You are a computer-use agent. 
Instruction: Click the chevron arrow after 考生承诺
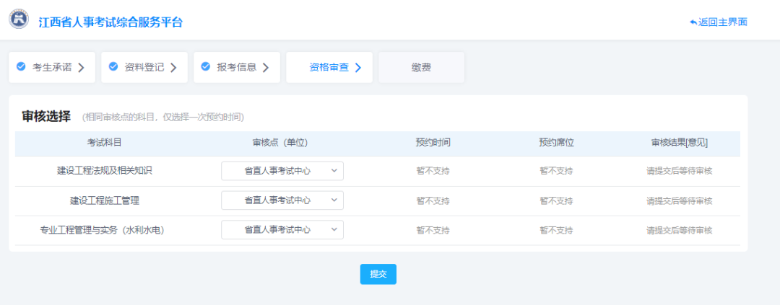(81, 68)
